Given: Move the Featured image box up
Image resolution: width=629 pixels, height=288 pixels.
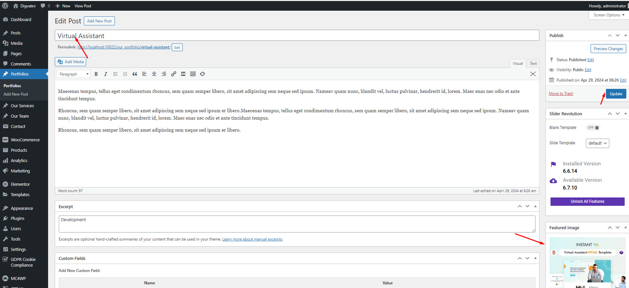Looking at the screenshot, I should pyautogui.click(x=610, y=228).
